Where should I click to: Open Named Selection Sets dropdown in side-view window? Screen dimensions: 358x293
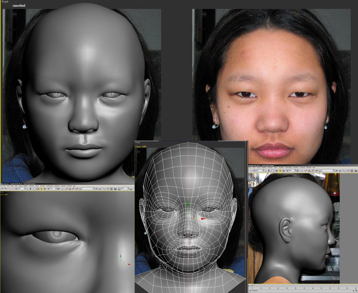click(328, 170)
